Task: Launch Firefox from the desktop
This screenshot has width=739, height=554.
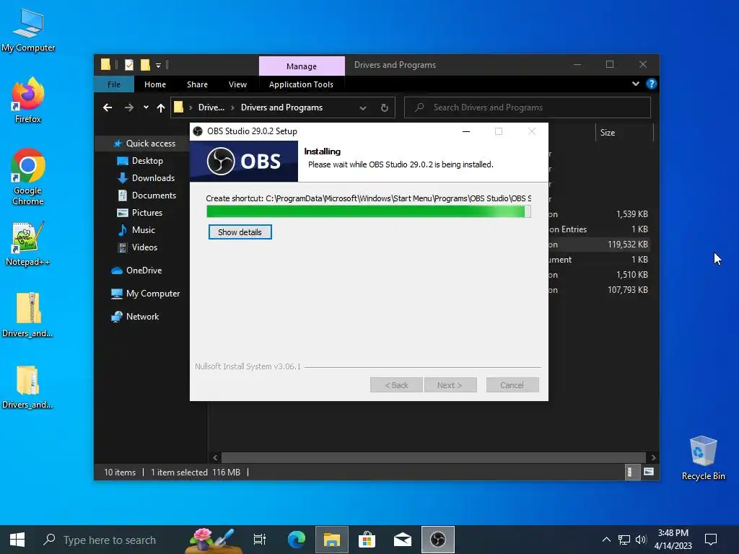Action: (28, 100)
